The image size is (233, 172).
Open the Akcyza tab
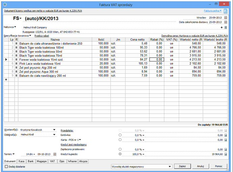84,161
